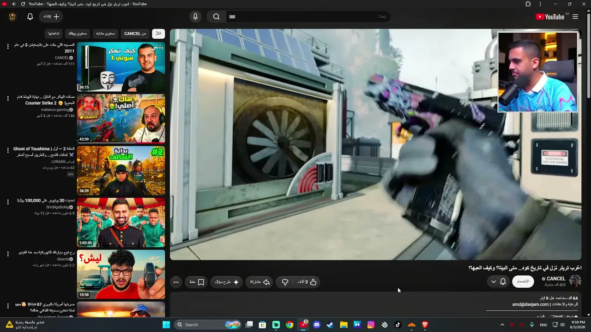Click the Windows taskbar Search box
The height and width of the screenshot is (332, 591).
[208, 325]
